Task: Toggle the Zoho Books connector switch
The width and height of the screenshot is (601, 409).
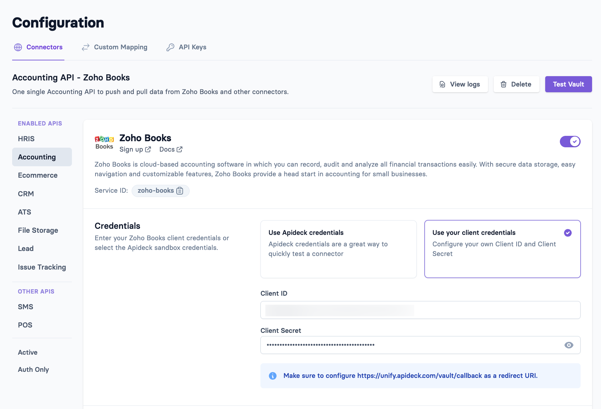Action: pos(570,142)
